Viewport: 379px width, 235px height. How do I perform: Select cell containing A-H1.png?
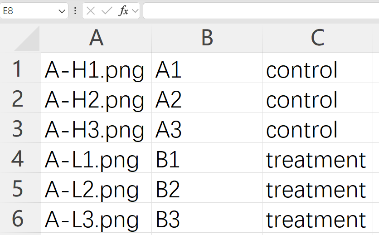(x=96, y=68)
